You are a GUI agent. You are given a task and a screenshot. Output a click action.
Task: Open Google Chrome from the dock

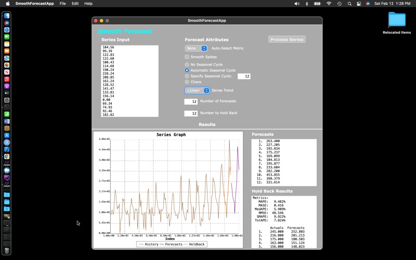(7, 157)
